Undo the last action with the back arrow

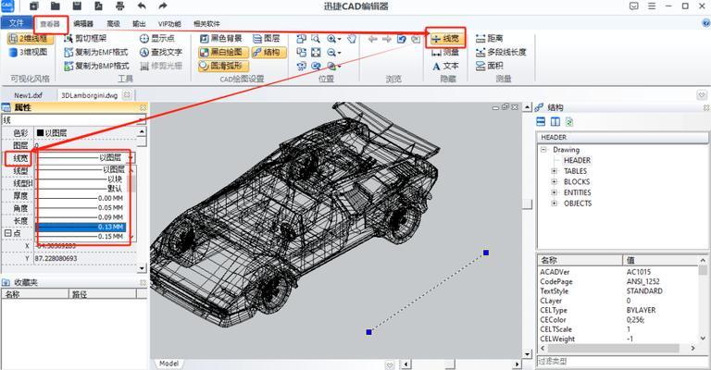[142, 6]
